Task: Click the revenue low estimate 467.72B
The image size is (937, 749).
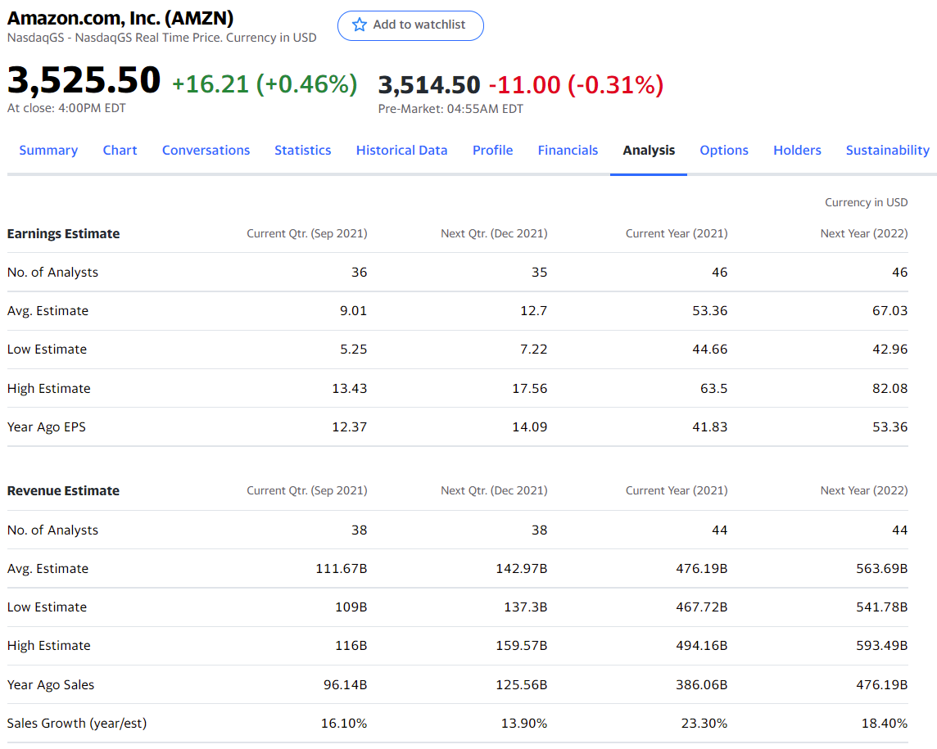Action: coord(702,607)
